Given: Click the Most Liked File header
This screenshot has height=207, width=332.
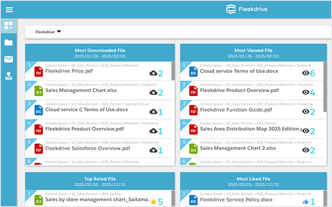Looking at the screenshot, I should pyautogui.click(x=253, y=181).
